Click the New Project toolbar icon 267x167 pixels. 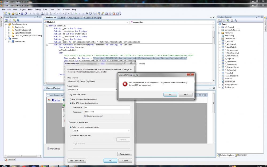[6, 14]
